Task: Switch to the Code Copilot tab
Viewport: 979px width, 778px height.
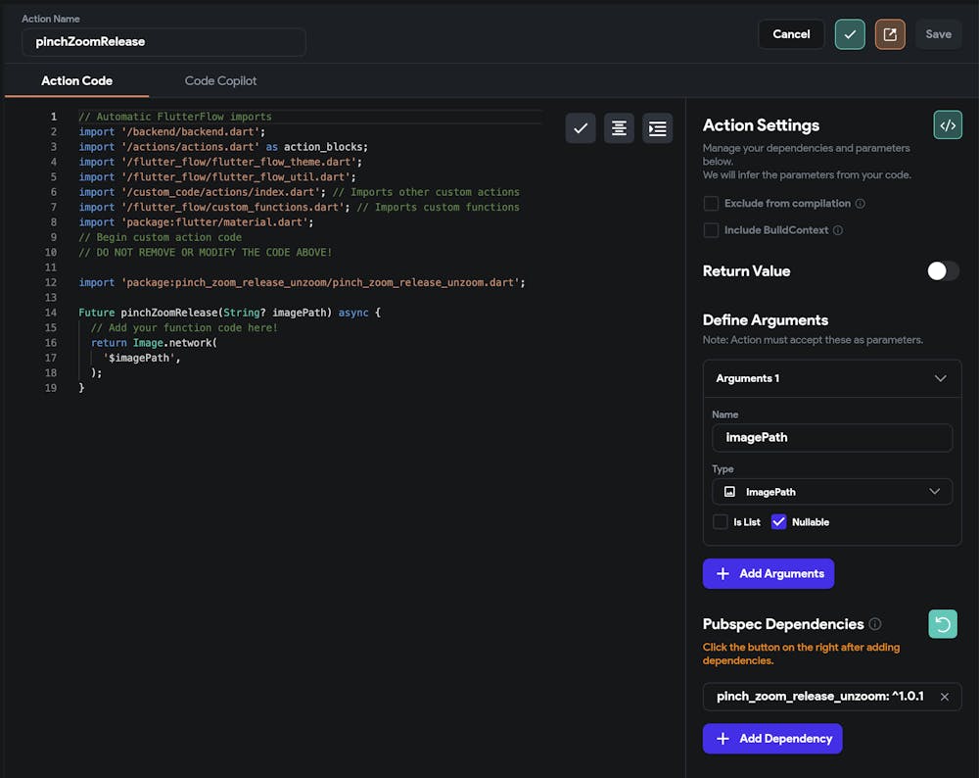Action: pyautogui.click(x=220, y=80)
